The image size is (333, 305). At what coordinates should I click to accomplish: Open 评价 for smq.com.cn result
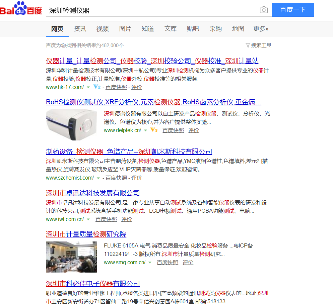pyautogui.click(x=188, y=263)
